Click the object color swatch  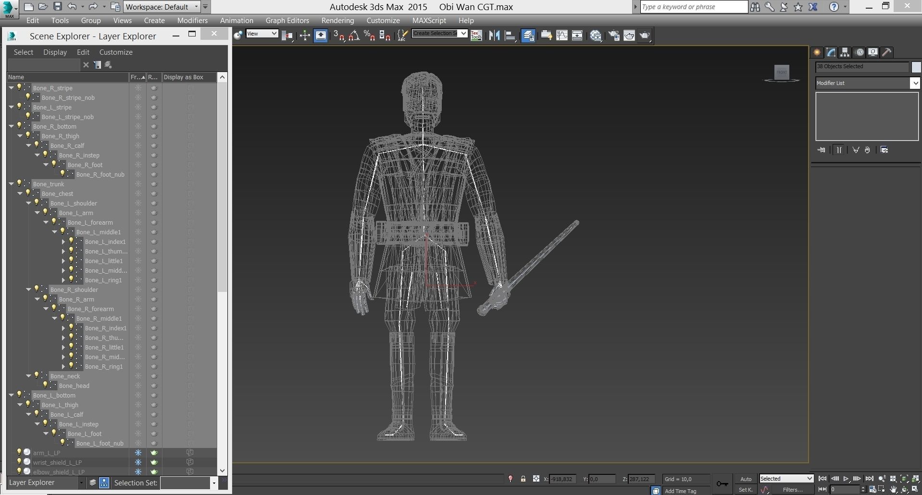(916, 67)
